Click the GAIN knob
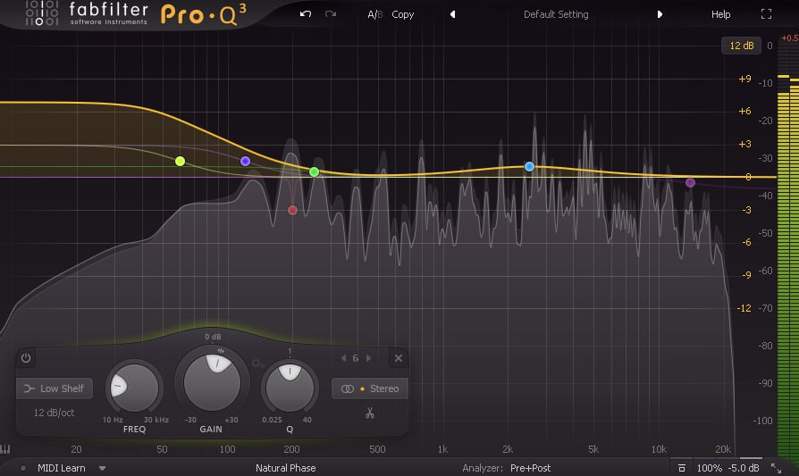799x476 pixels. pos(212,382)
